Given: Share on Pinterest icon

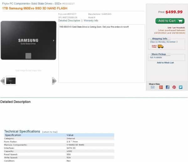Looking at the screenshot, I should [174, 87].
